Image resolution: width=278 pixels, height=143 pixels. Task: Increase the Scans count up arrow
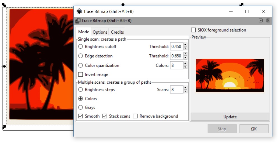pyautogui.click(x=185, y=88)
